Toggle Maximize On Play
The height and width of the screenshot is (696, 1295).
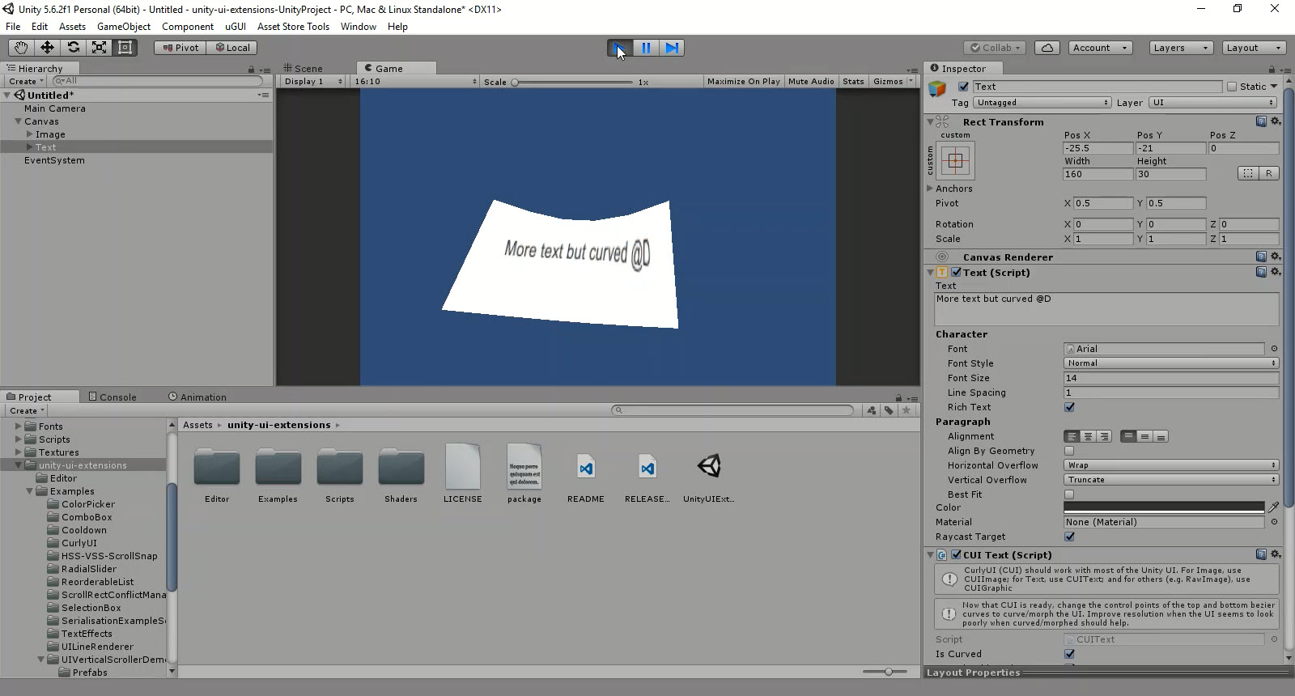click(744, 82)
